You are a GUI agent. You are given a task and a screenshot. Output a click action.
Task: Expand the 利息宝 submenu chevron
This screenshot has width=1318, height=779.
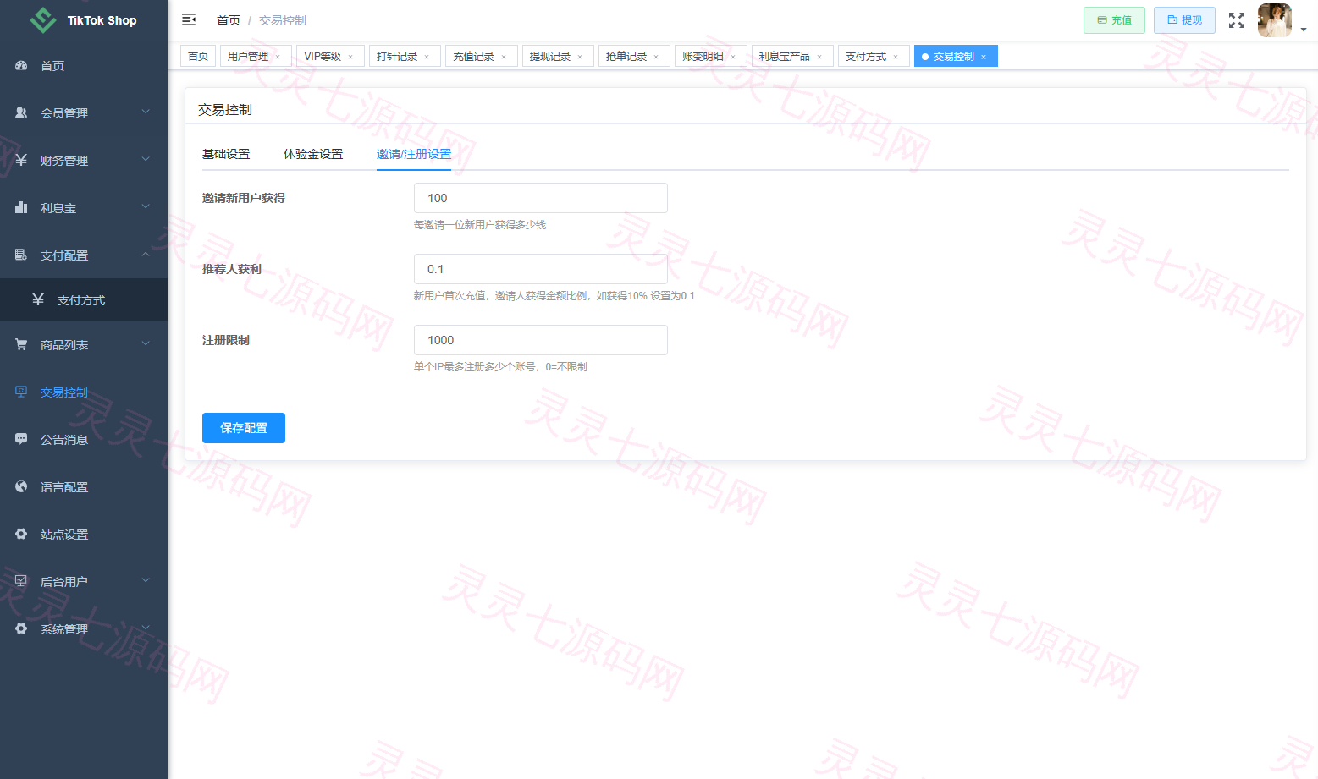click(x=146, y=206)
